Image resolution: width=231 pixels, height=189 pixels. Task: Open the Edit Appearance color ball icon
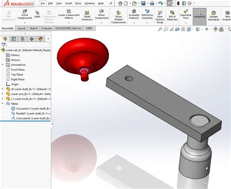(215, 29)
